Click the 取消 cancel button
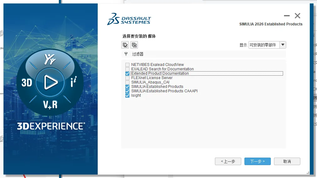Screen dimensions: 317x178 point(287,161)
